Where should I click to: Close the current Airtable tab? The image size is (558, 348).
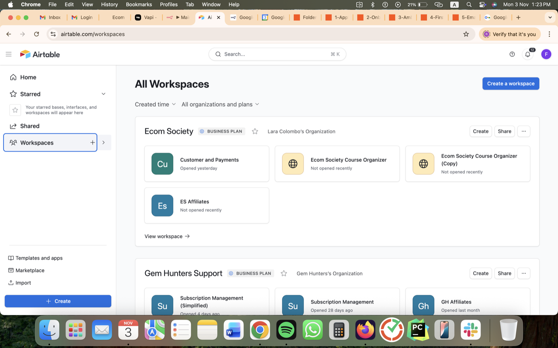pos(218,17)
